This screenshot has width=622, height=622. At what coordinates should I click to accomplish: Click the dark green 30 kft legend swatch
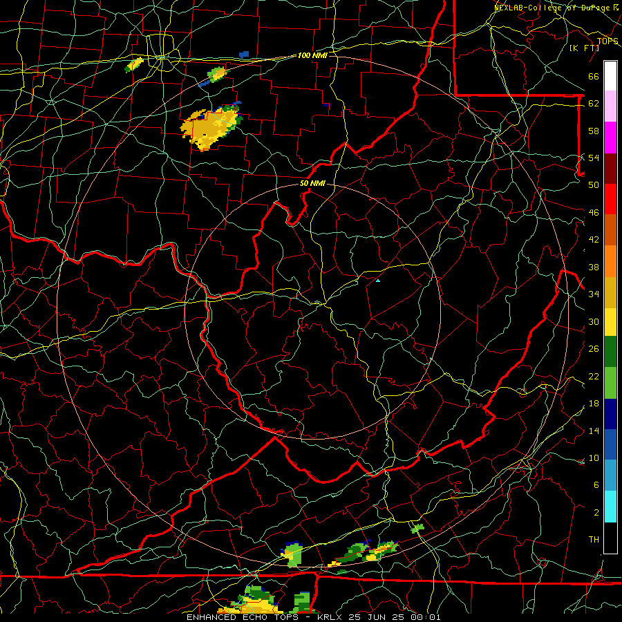610,352
